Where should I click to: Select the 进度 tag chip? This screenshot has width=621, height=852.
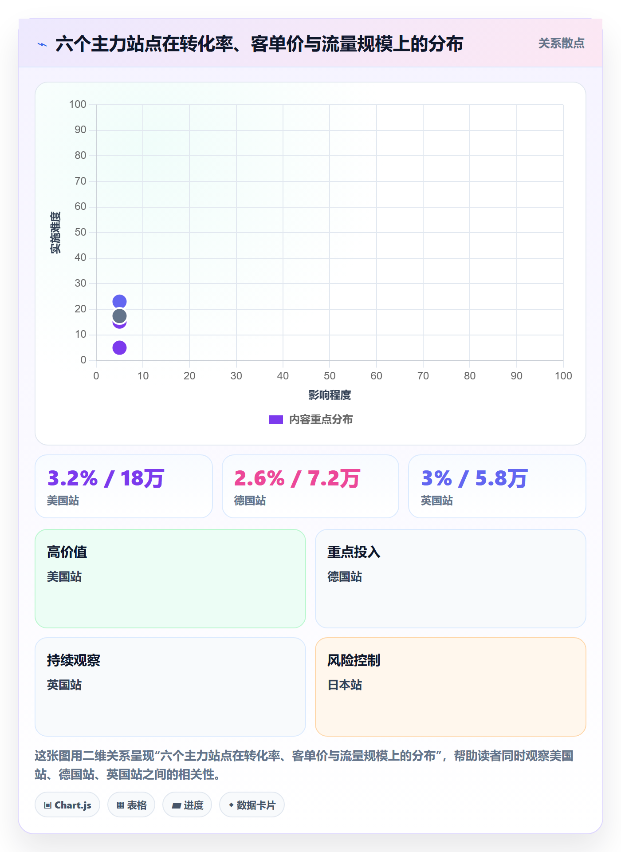click(187, 805)
